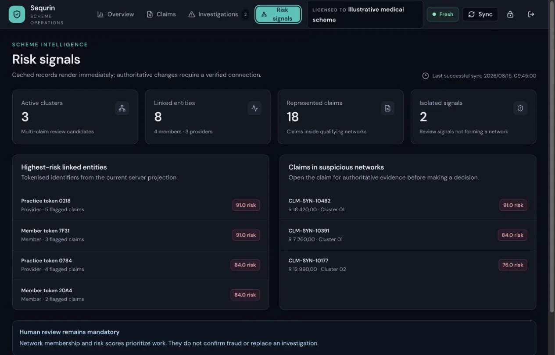555x355 pixels.
Task: Click 'Provider · 5 flagged claims' text
Action: click(53, 209)
